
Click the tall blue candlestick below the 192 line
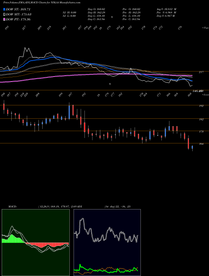click(69, 112)
